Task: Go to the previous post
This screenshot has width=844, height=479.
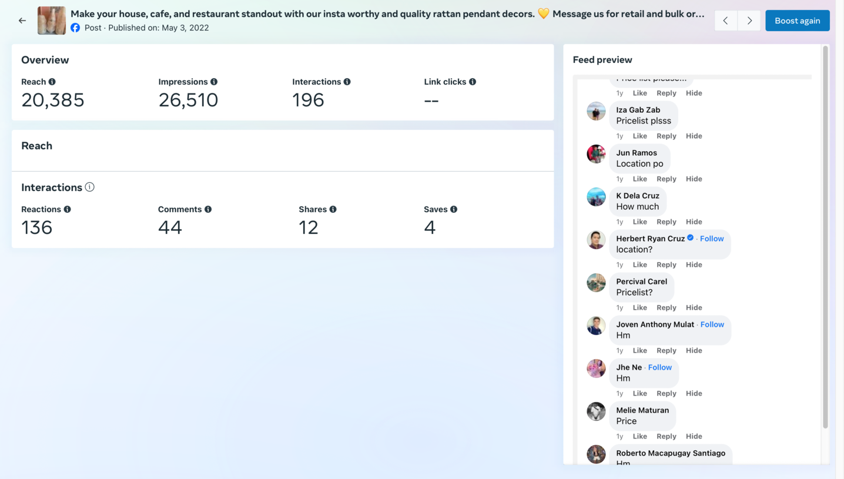Action: pos(726,21)
